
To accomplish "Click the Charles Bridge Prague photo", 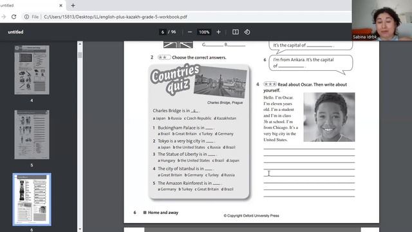I will [x=220, y=82].
